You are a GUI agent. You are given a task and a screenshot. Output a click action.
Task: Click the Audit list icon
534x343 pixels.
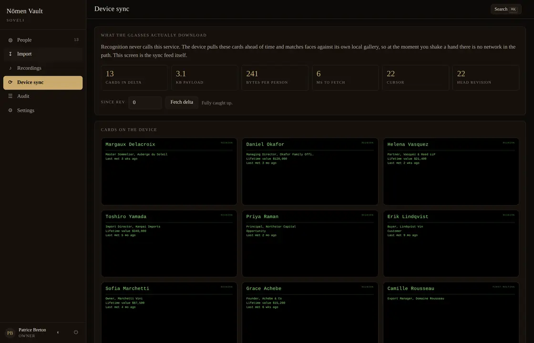(10, 96)
